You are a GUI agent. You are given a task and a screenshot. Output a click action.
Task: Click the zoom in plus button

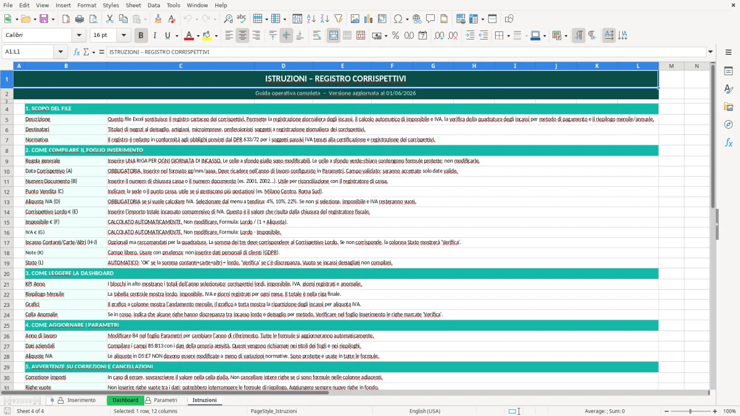[715, 411]
